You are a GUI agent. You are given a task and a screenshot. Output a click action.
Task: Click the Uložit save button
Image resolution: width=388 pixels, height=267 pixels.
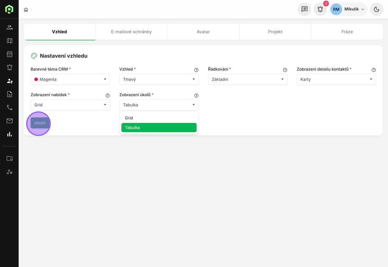coord(40,123)
